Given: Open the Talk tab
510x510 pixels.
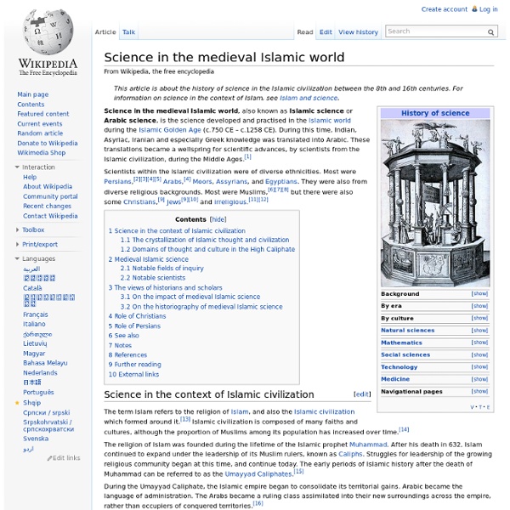Looking at the screenshot, I should click(x=129, y=32).
